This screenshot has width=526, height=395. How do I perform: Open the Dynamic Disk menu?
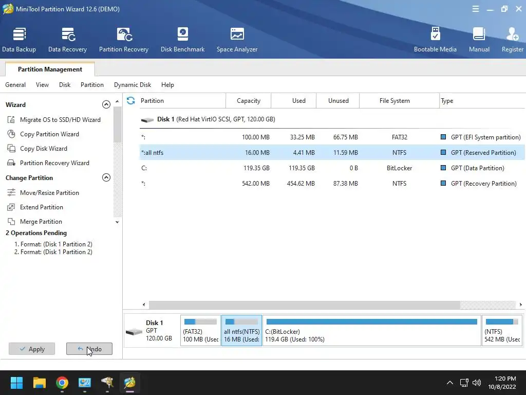[133, 85]
